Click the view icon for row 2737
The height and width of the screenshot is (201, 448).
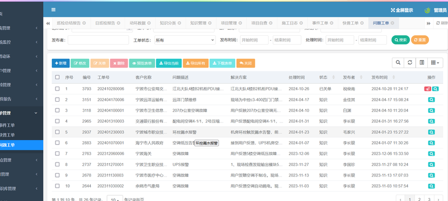431,165
